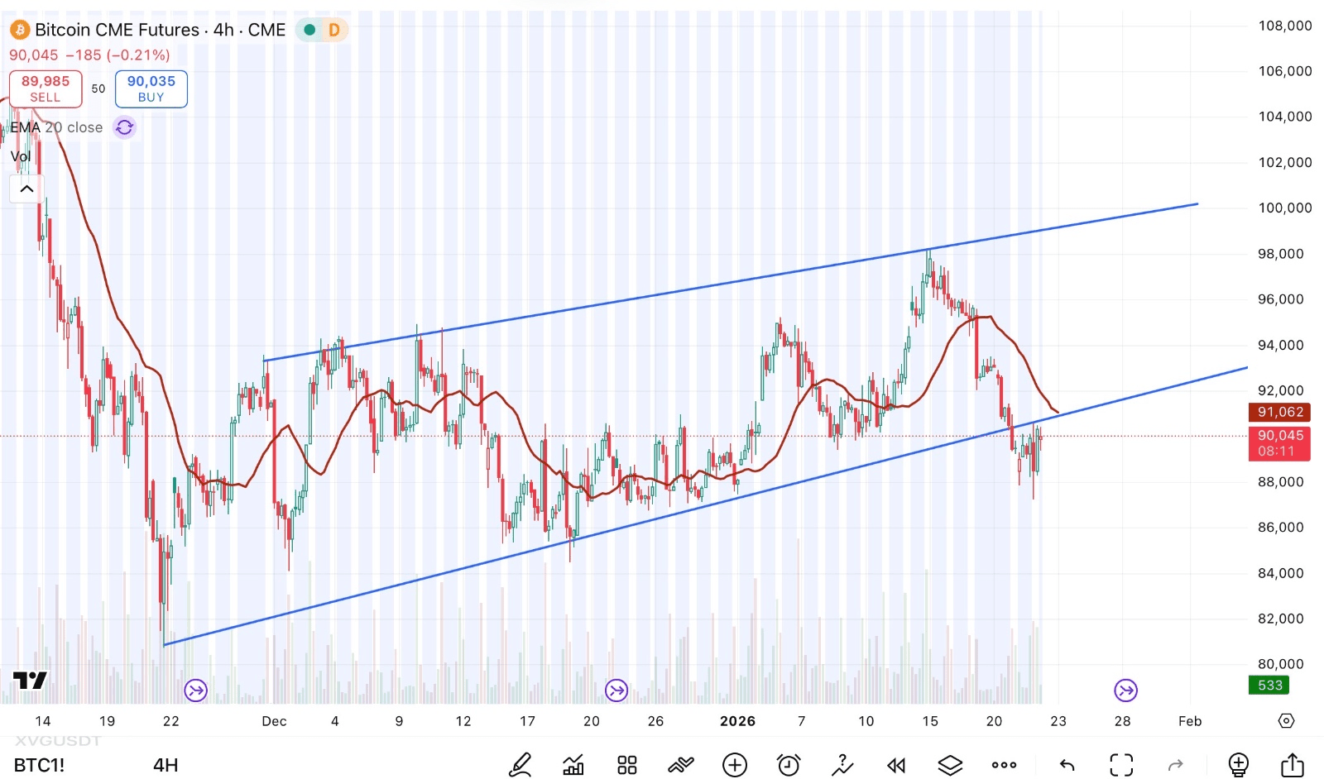Tap the orange D delayed-data badge

tap(333, 30)
